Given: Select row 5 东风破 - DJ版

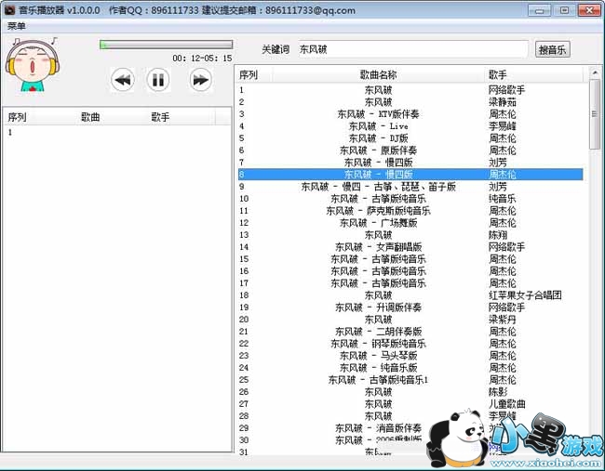Looking at the screenshot, I should coord(410,138).
